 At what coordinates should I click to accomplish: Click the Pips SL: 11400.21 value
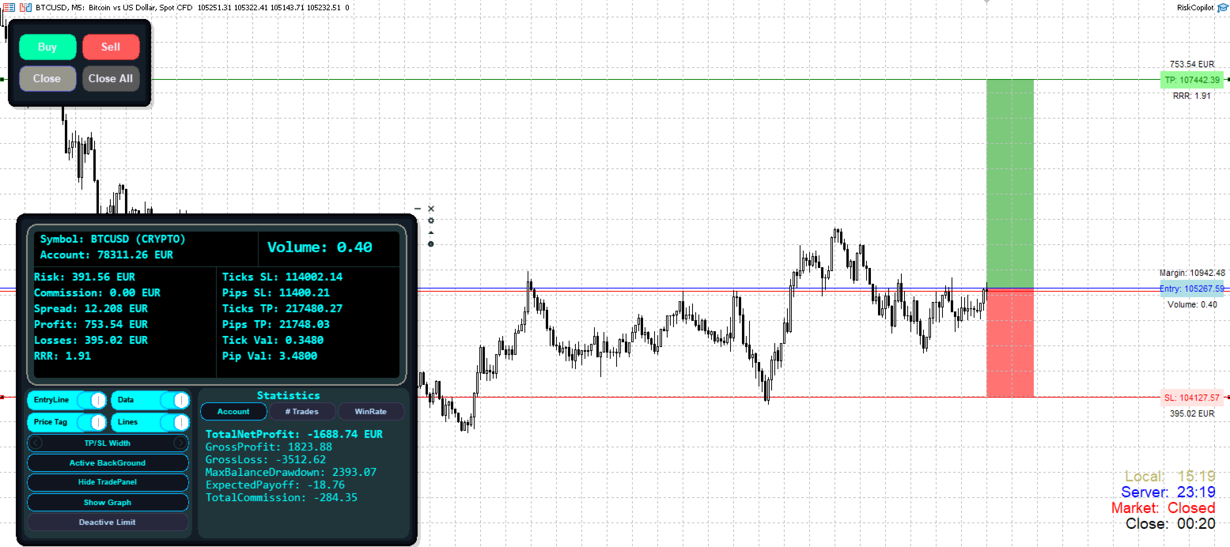pyautogui.click(x=276, y=292)
